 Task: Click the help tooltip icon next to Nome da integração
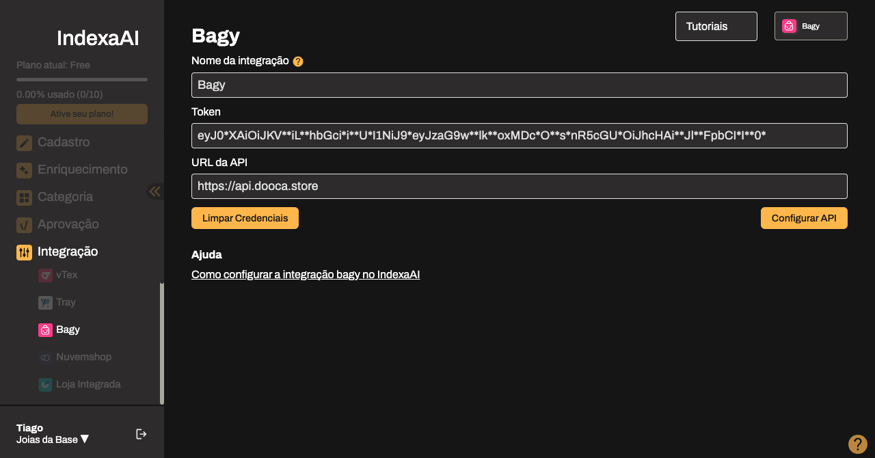tap(298, 62)
